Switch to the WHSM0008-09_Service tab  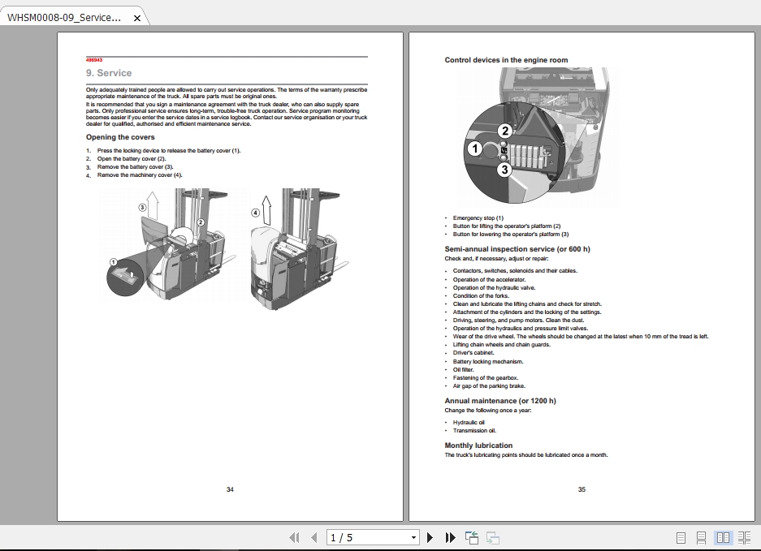point(65,16)
